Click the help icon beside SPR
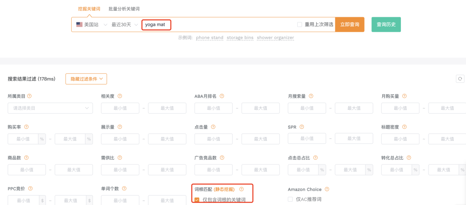This screenshot has width=466, height=205. (301, 127)
